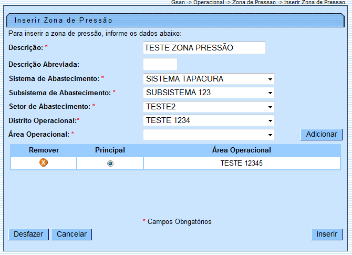This screenshot has width=352, height=255.
Task: Click the Gsan breadcrumb path text
Action: click(258, 3)
